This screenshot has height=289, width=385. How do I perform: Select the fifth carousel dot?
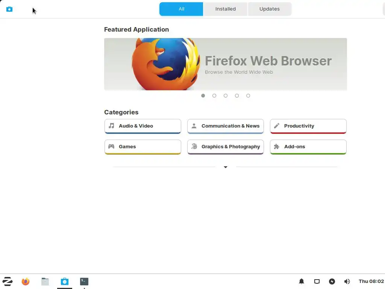248,96
